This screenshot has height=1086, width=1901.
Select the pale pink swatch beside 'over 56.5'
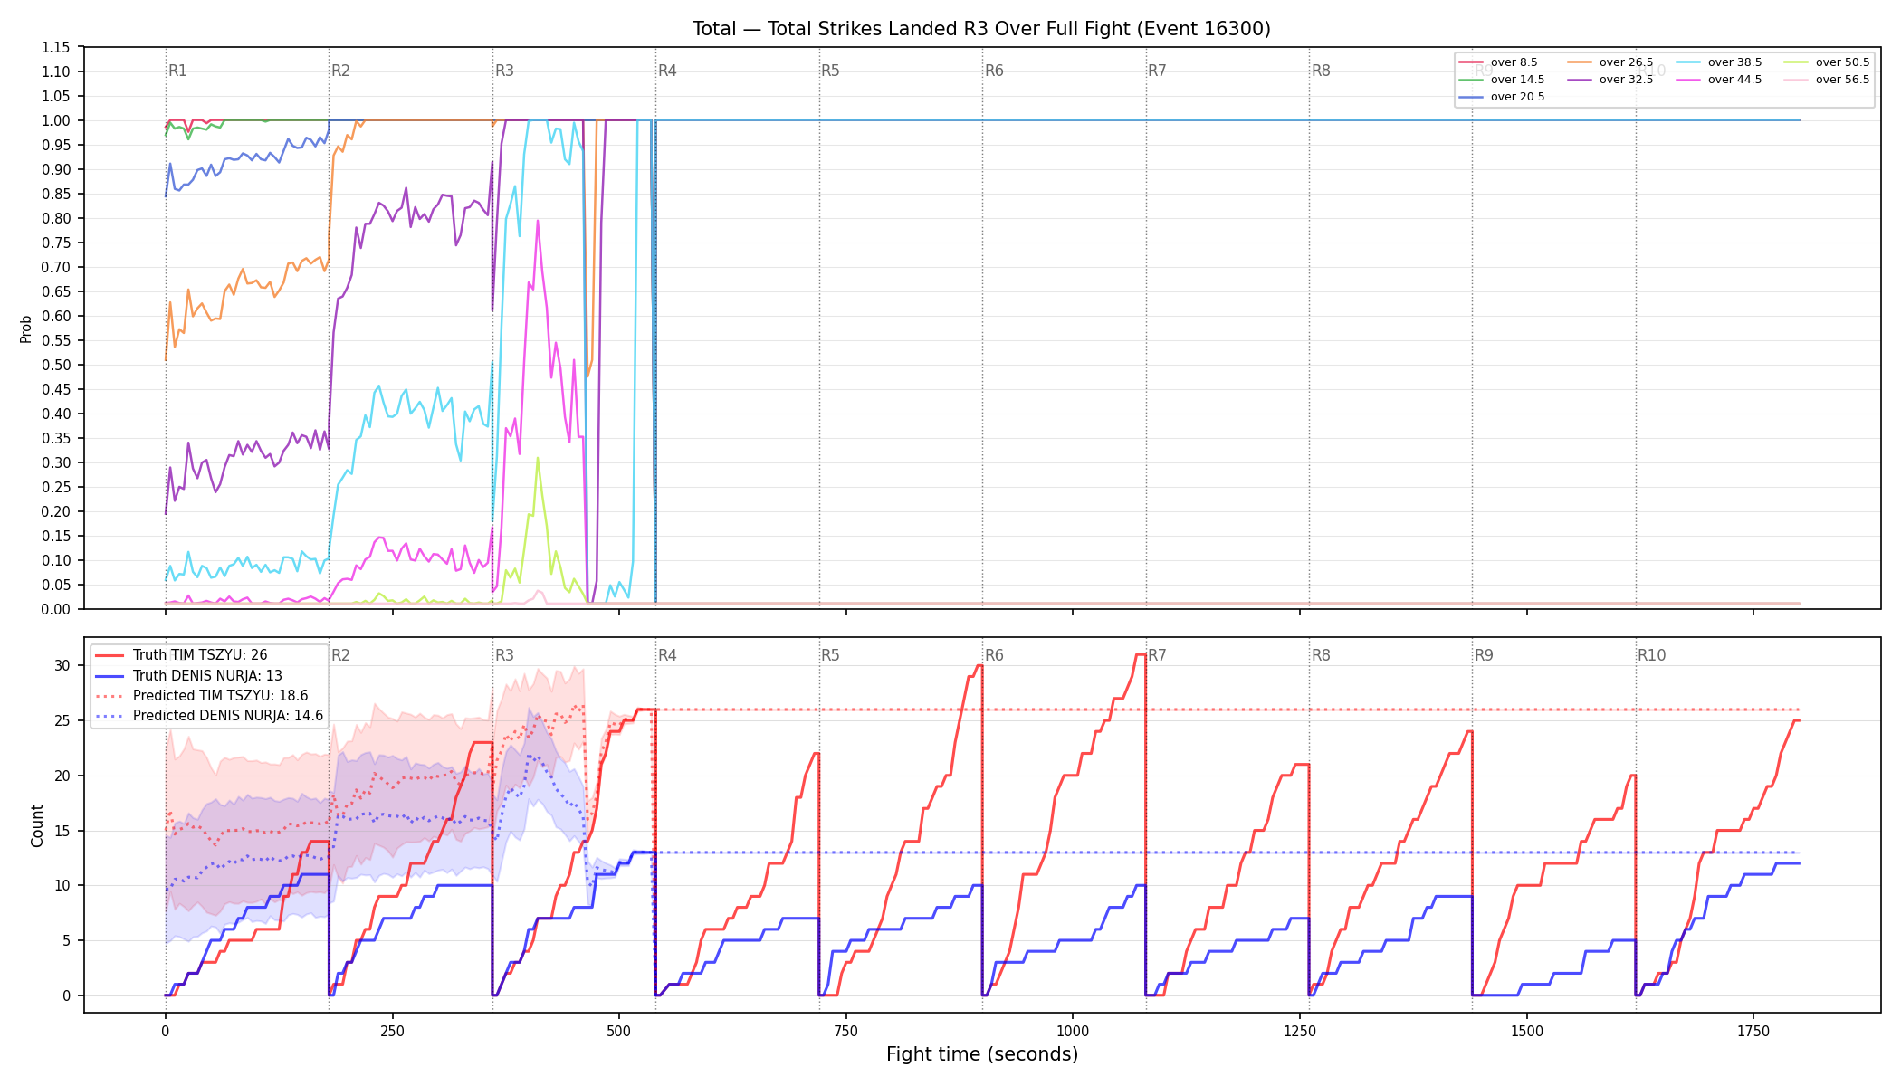click(1795, 80)
